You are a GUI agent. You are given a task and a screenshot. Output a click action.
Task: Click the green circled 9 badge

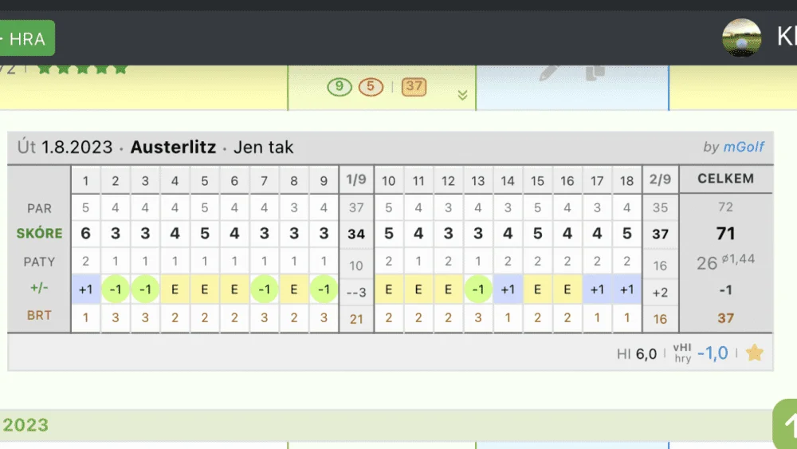(340, 87)
